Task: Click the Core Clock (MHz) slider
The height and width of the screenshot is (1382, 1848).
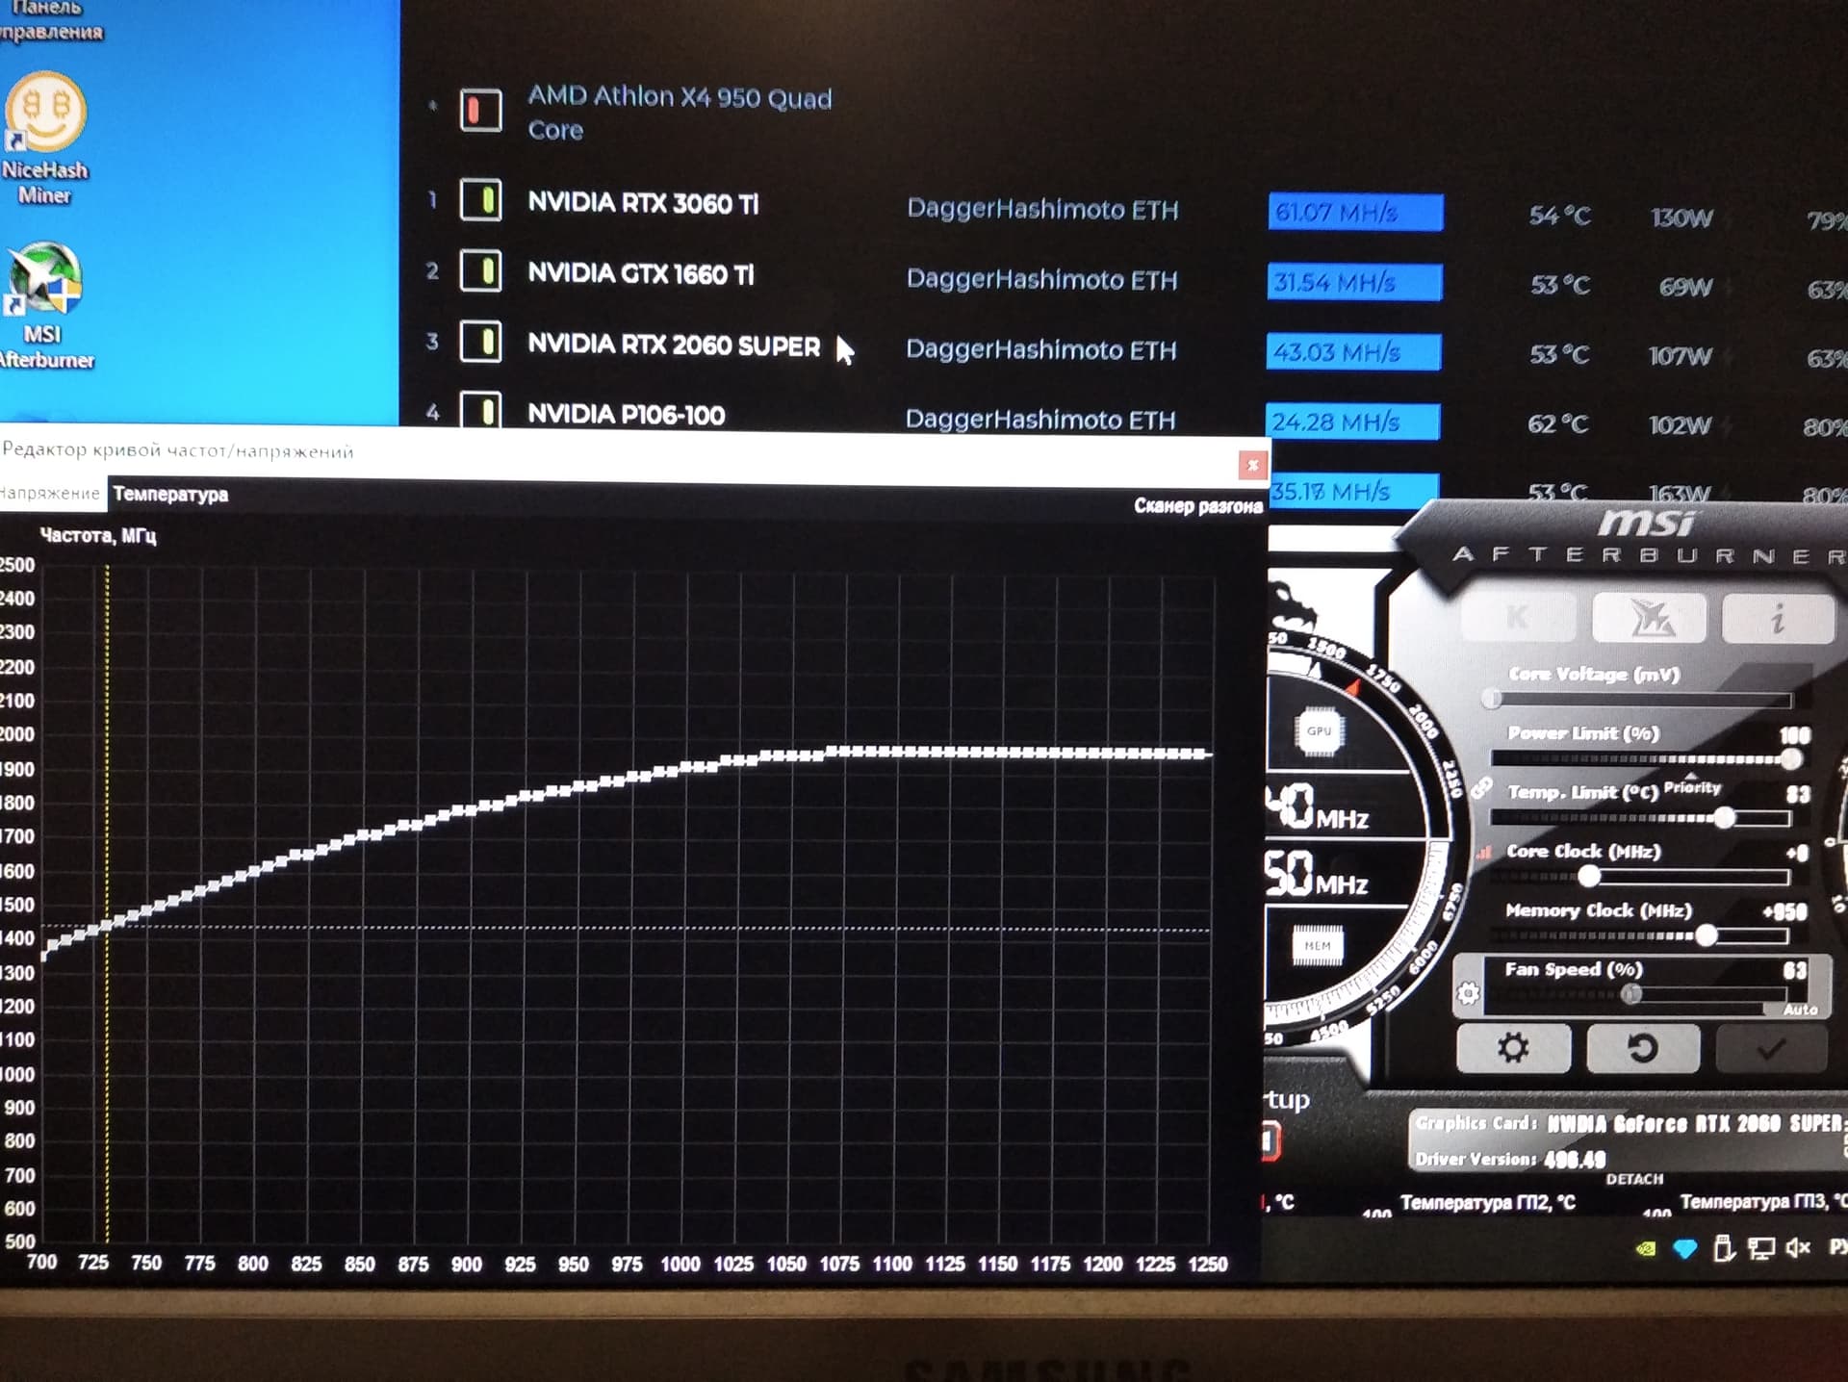Action: 1641,876
